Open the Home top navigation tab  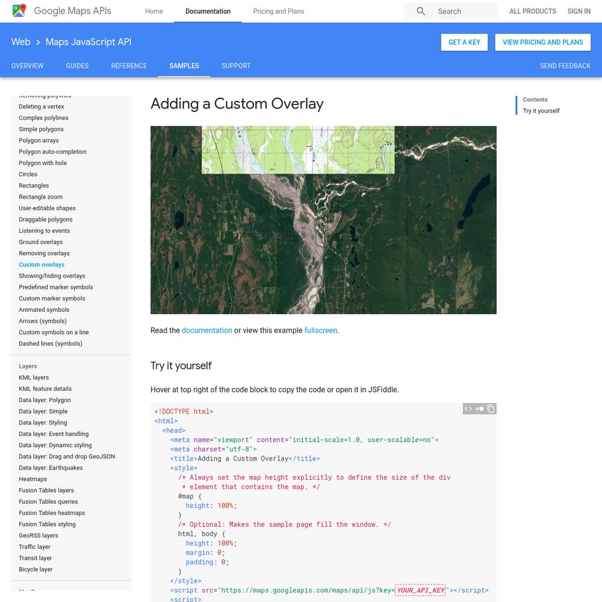pyautogui.click(x=154, y=11)
